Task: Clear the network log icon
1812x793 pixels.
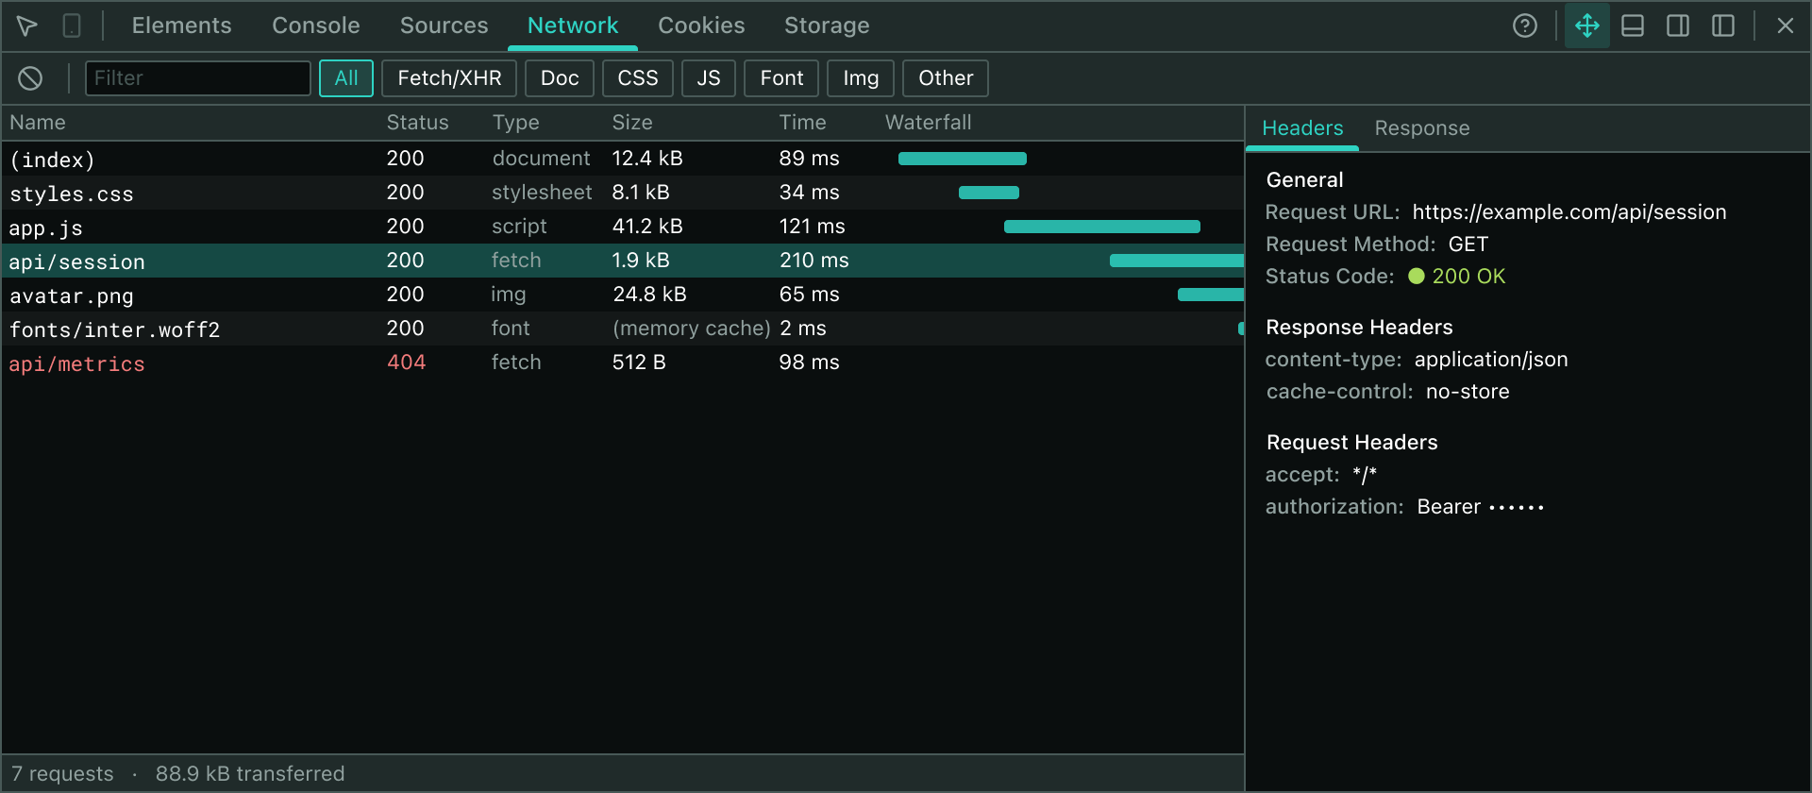Action: click(x=30, y=78)
